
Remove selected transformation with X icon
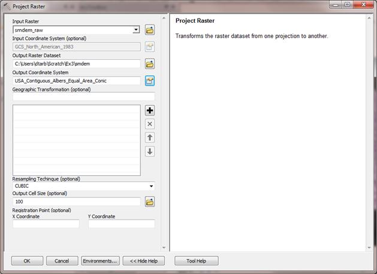click(150, 124)
